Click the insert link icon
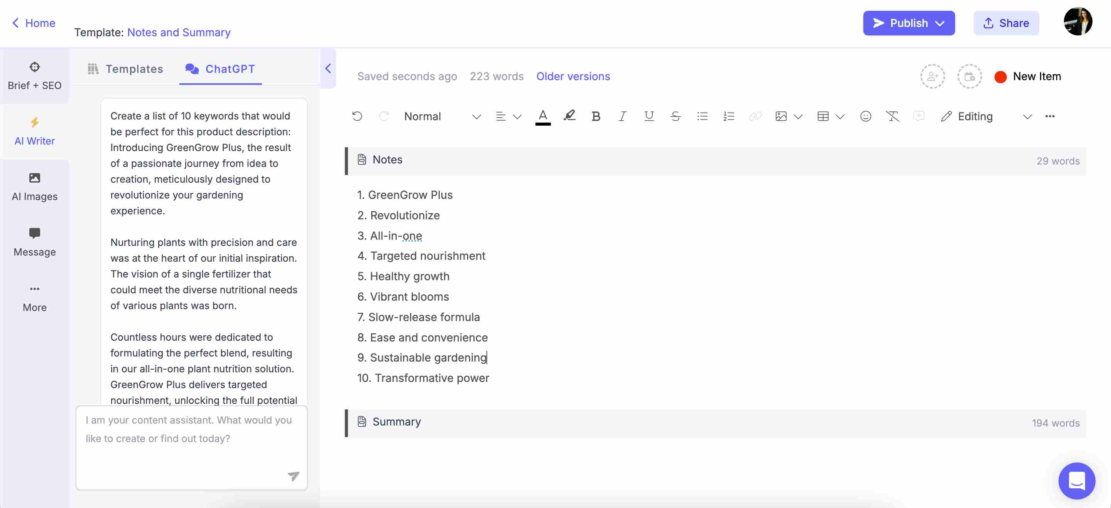The width and height of the screenshot is (1111, 508). click(x=755, y=116)
